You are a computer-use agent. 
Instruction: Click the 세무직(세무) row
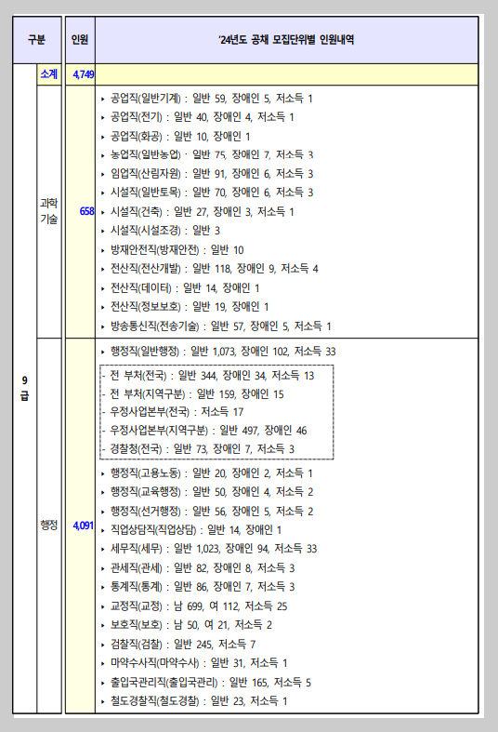[x=209, y=549]
